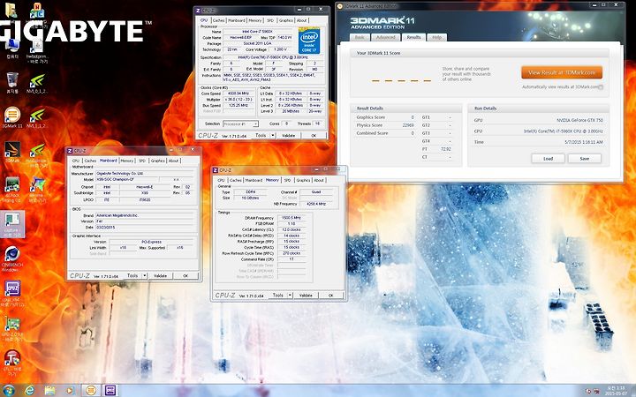
Task: Open Graphics tab in the CPU-Z Mainboard window
Action: (x=157, y=161)
